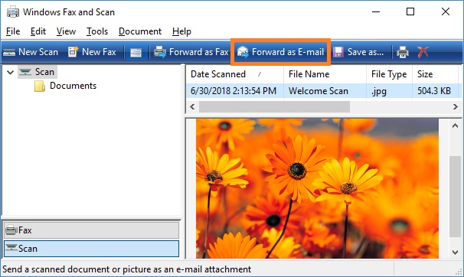This screenshot has height=277, width=464.
Task: Click the Print icon in toolbar
Action: (x=403, y=52)
